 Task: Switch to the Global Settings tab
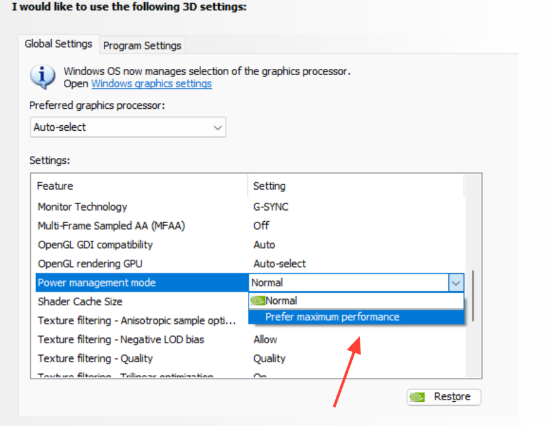point(59,44)
